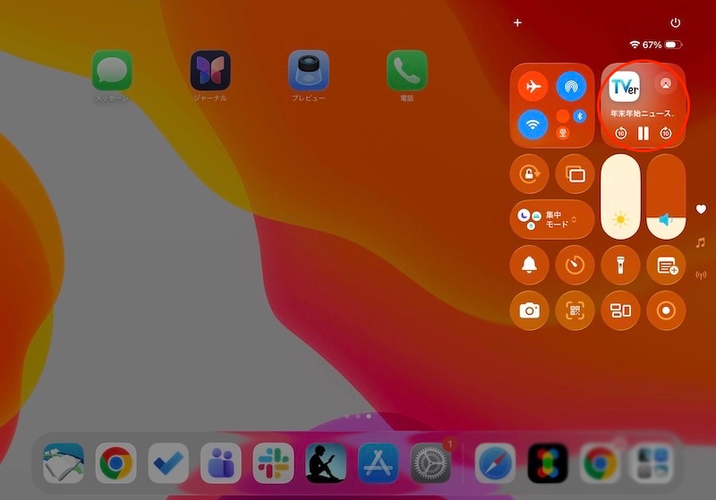Tap the power button icon

676,23
